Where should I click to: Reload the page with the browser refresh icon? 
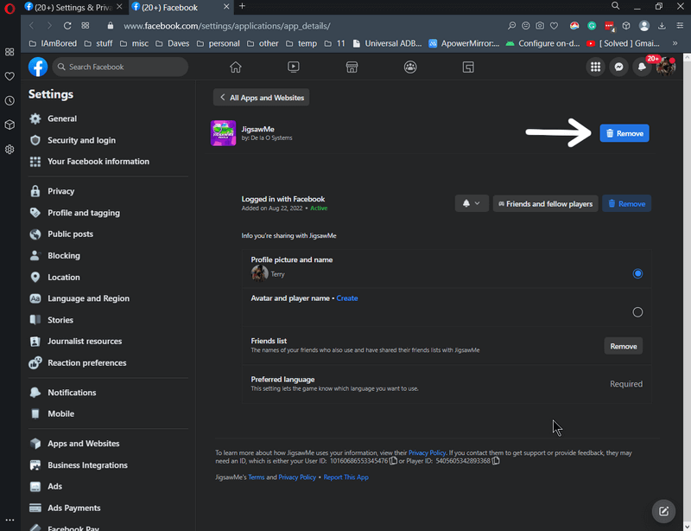(67, 26)
